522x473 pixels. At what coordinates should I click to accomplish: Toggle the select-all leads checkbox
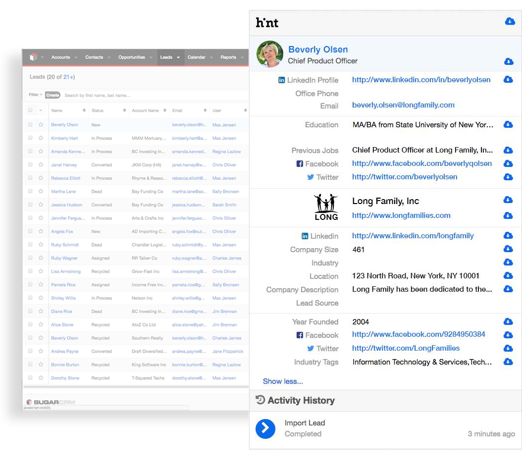point(30,110)
